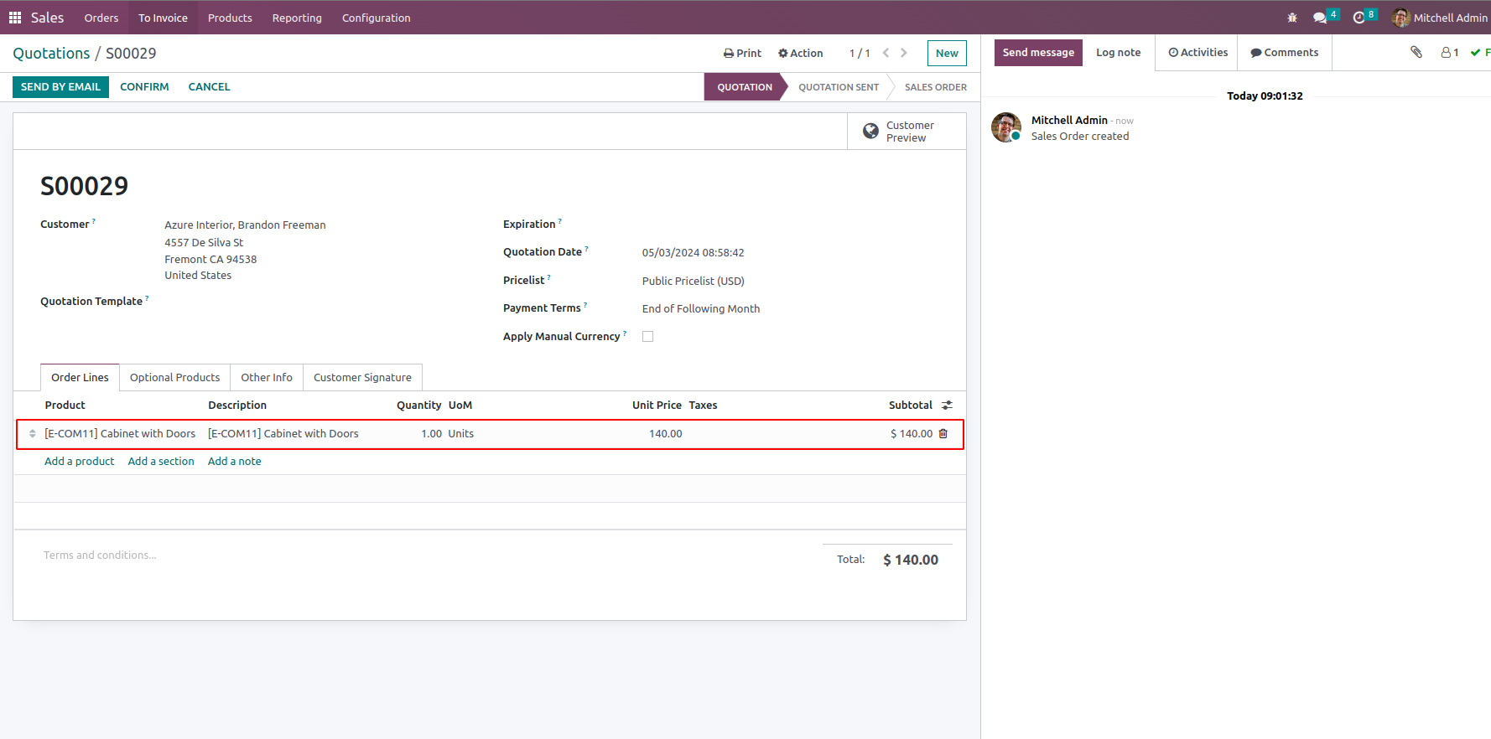
Task: Click the Terms and conditions field
Action: (100, 556)
